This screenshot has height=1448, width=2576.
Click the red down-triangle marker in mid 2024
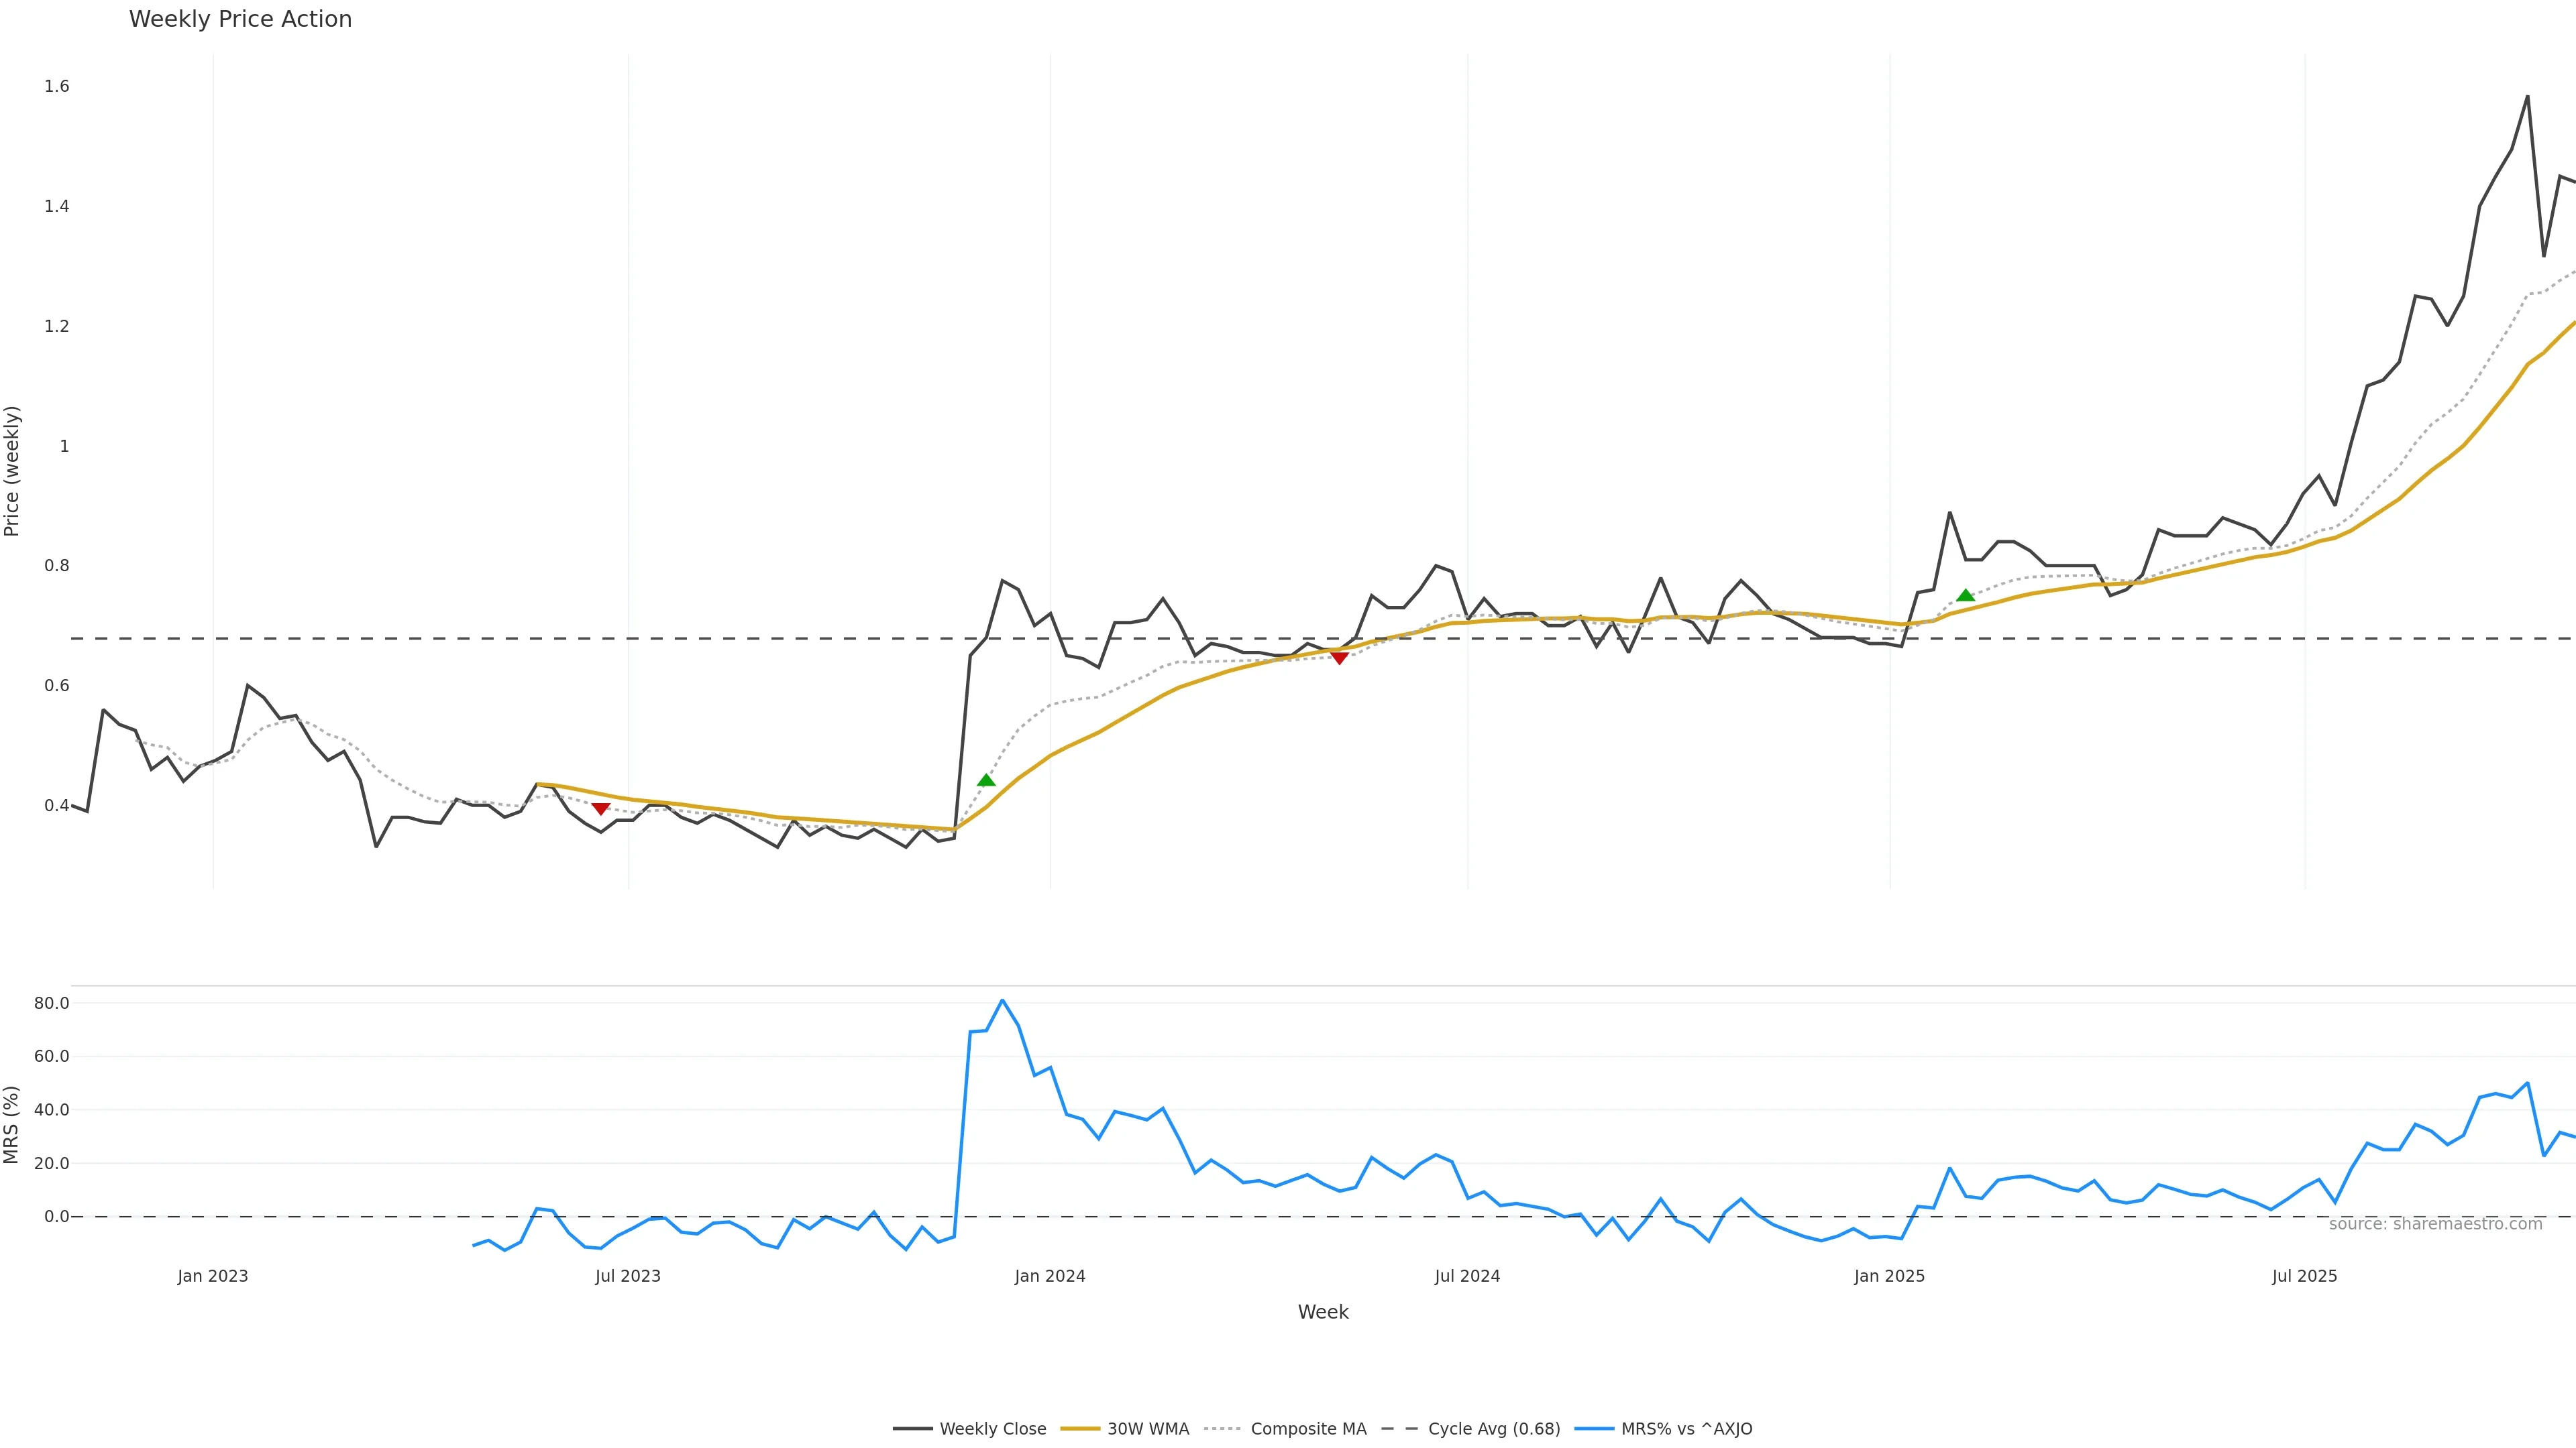pos(1339,658)
